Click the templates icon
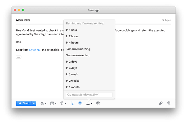Viewport: 187px width, 124px height. tap(62, 103)
